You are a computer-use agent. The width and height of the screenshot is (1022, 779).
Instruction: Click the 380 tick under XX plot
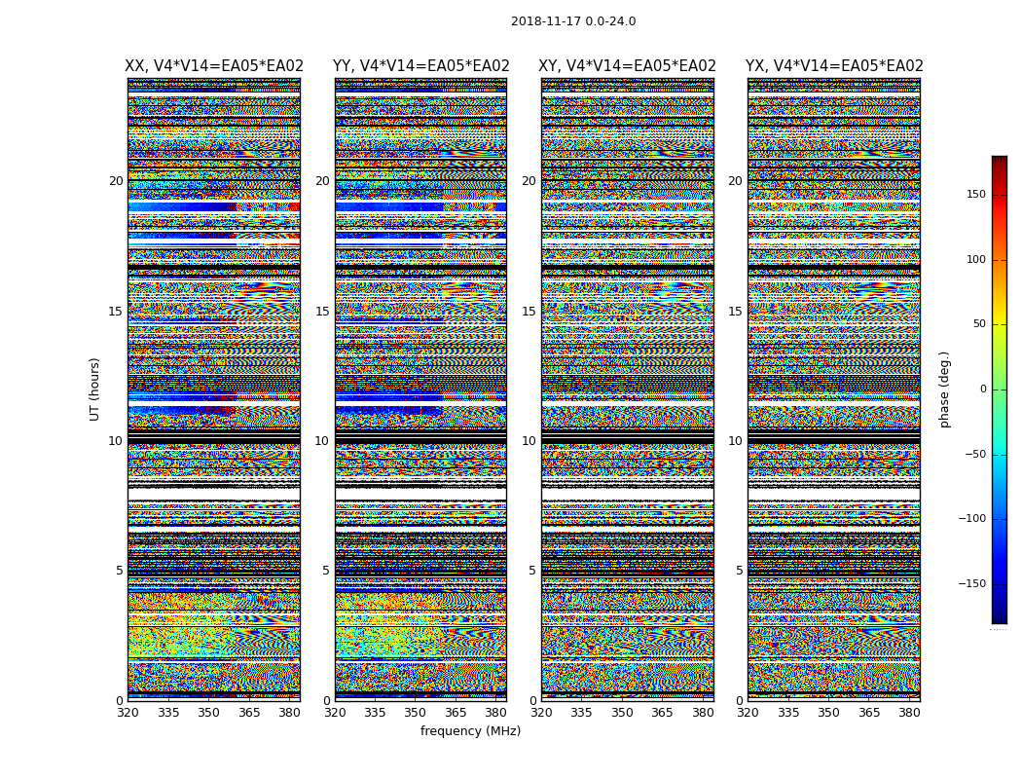pyautogui.click(x=289, y=713)
